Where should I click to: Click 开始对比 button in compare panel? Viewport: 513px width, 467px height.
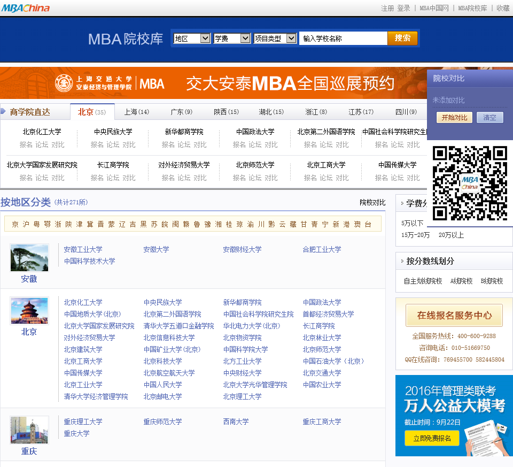[x=454, y=118]
